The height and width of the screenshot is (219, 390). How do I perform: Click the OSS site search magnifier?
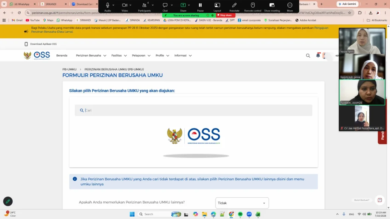pos(308,56)
